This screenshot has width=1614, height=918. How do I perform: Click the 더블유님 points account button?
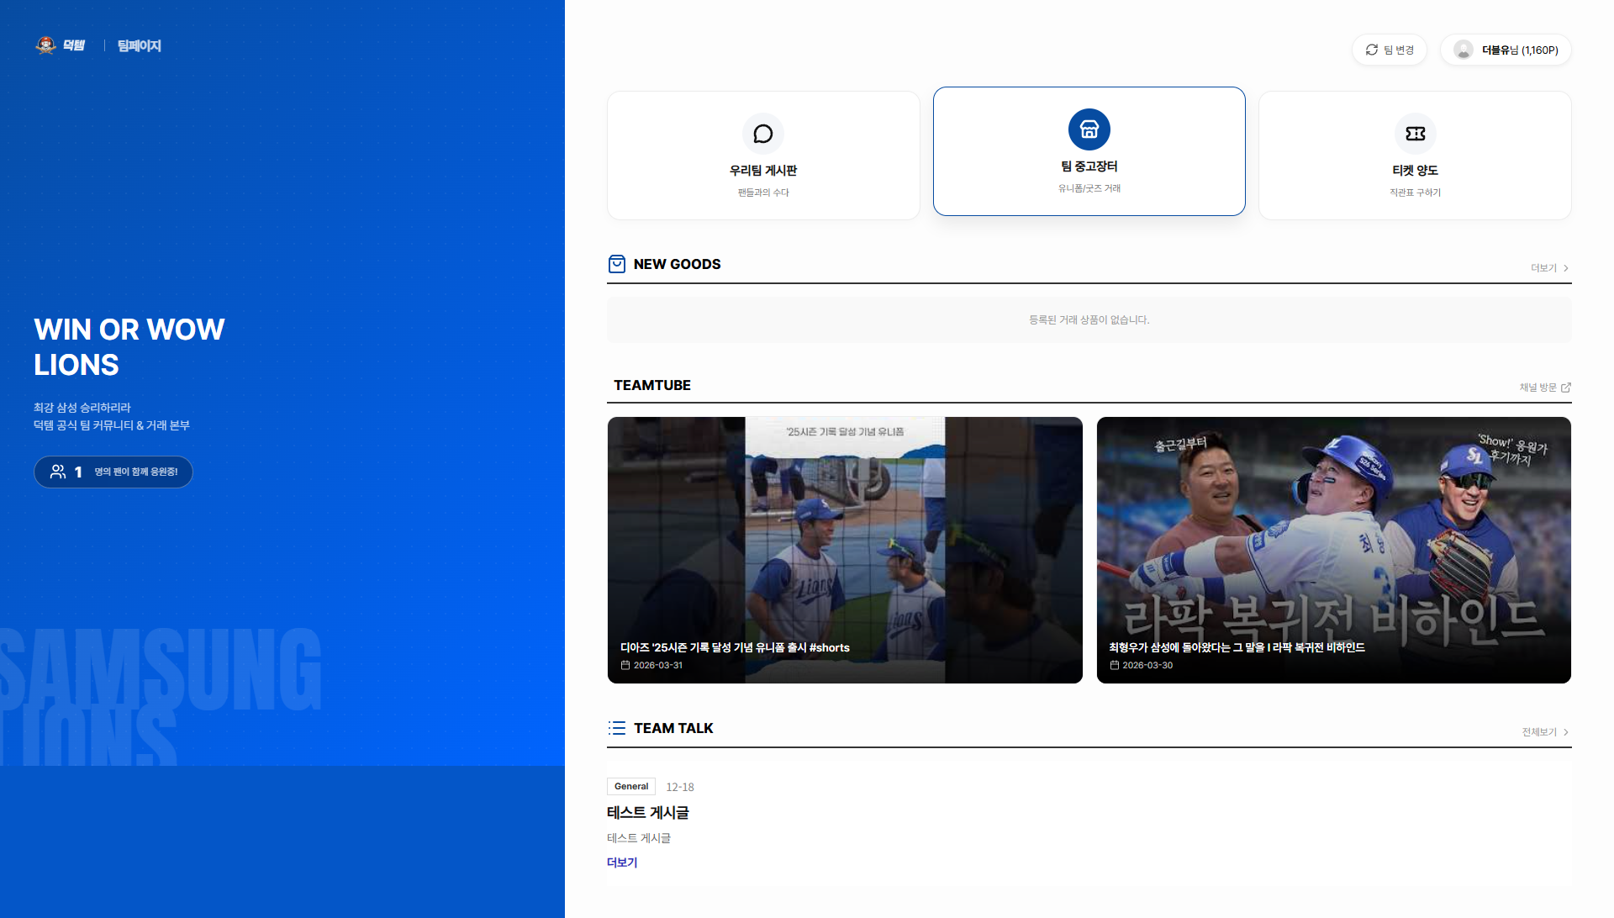[1519, 50]
